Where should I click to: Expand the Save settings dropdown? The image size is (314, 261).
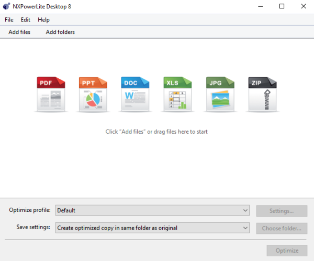(x=152, y=228)
